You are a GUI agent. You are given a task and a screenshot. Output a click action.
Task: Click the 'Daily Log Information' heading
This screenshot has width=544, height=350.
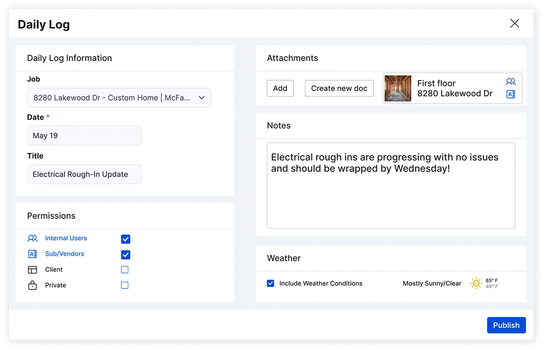pos(69,58)
